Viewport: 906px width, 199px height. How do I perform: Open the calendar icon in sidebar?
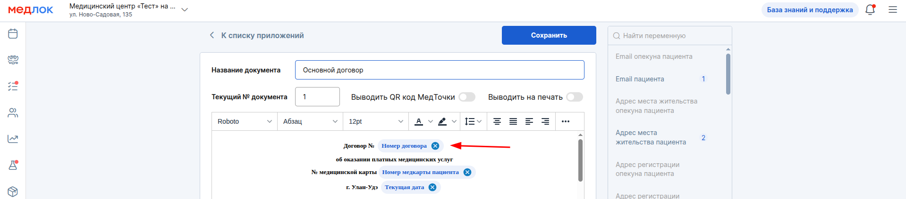[13, 33]
